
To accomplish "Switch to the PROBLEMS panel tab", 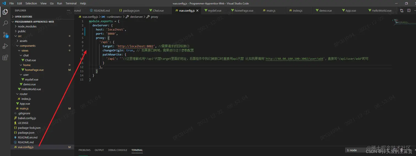I will coord(84,150).
